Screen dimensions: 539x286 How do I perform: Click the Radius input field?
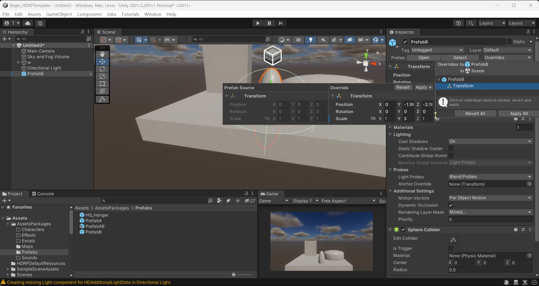(x=490, y=270)
